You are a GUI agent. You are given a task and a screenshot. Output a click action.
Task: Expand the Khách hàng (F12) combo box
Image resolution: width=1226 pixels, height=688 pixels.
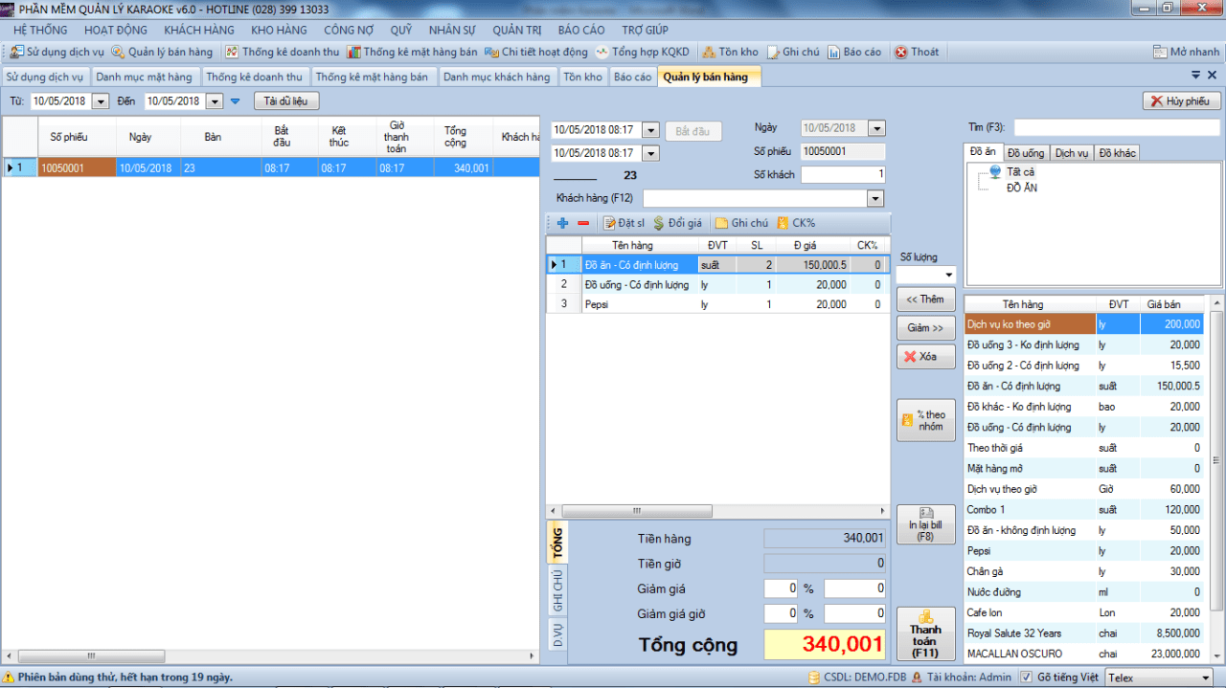click(874, 198)
